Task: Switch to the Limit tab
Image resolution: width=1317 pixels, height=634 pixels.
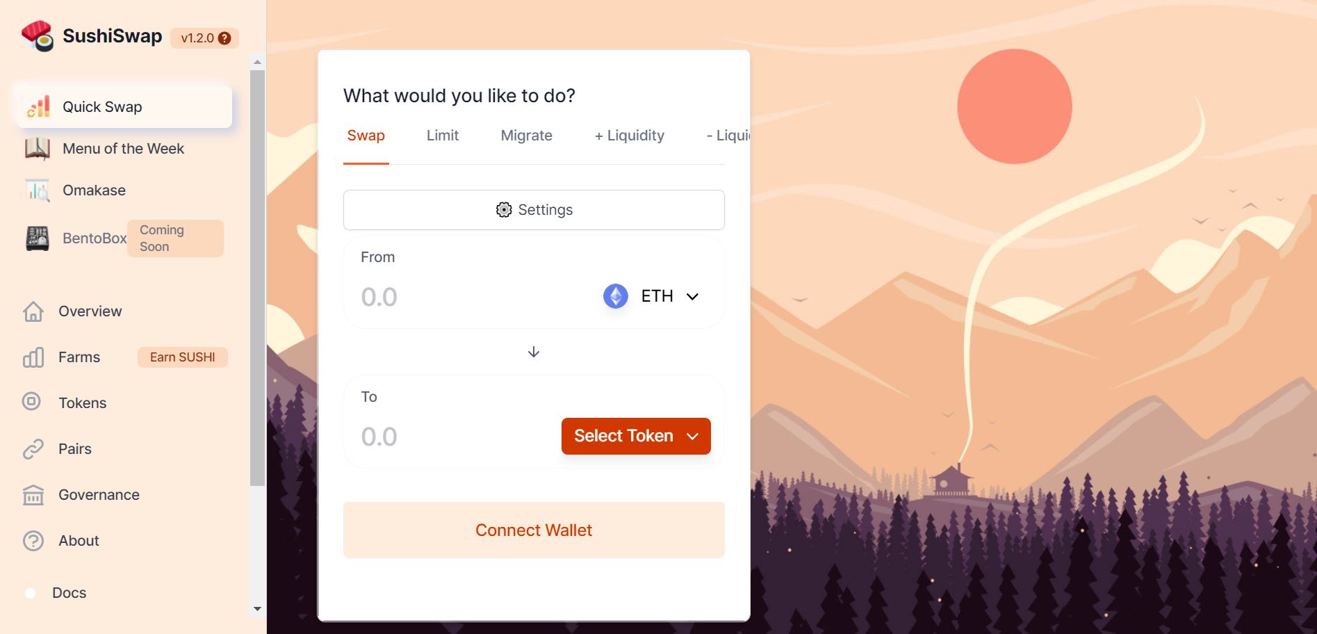Action: (443, 136)
